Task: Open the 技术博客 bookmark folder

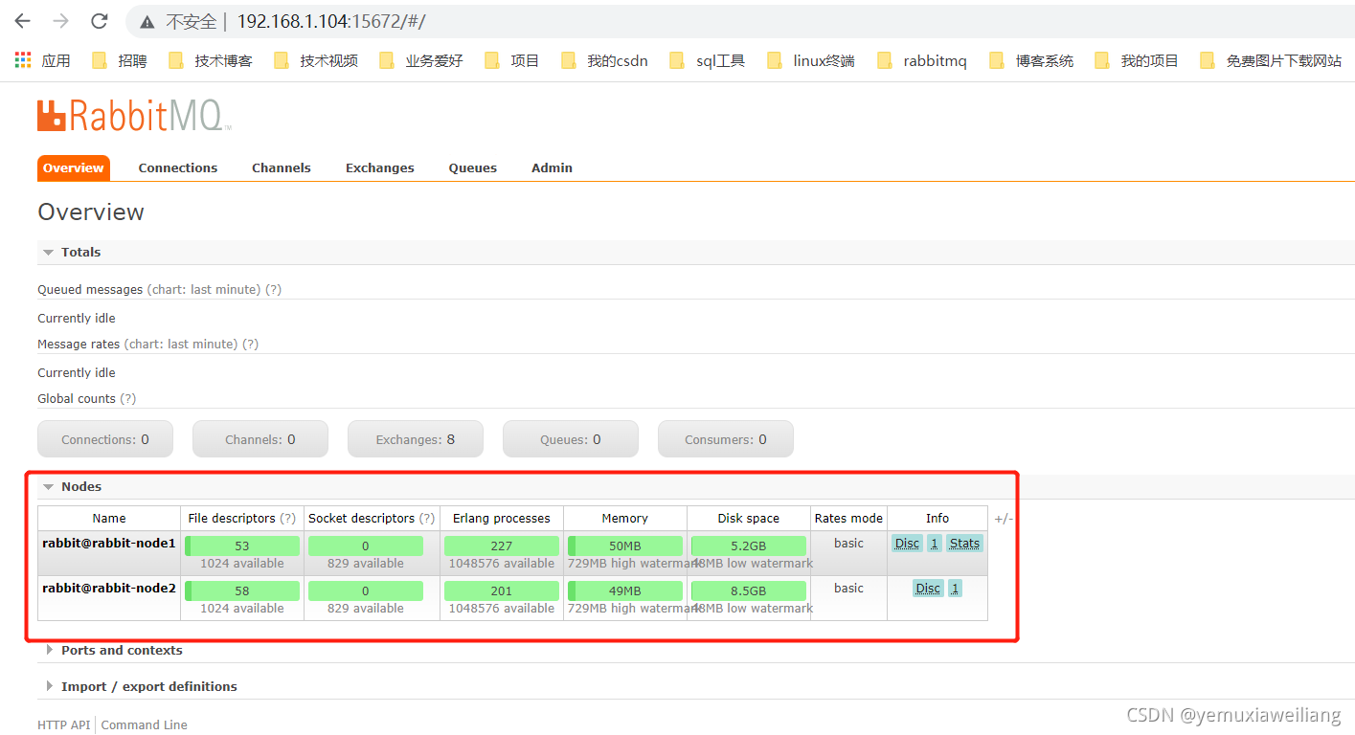Action: (211, 60)
